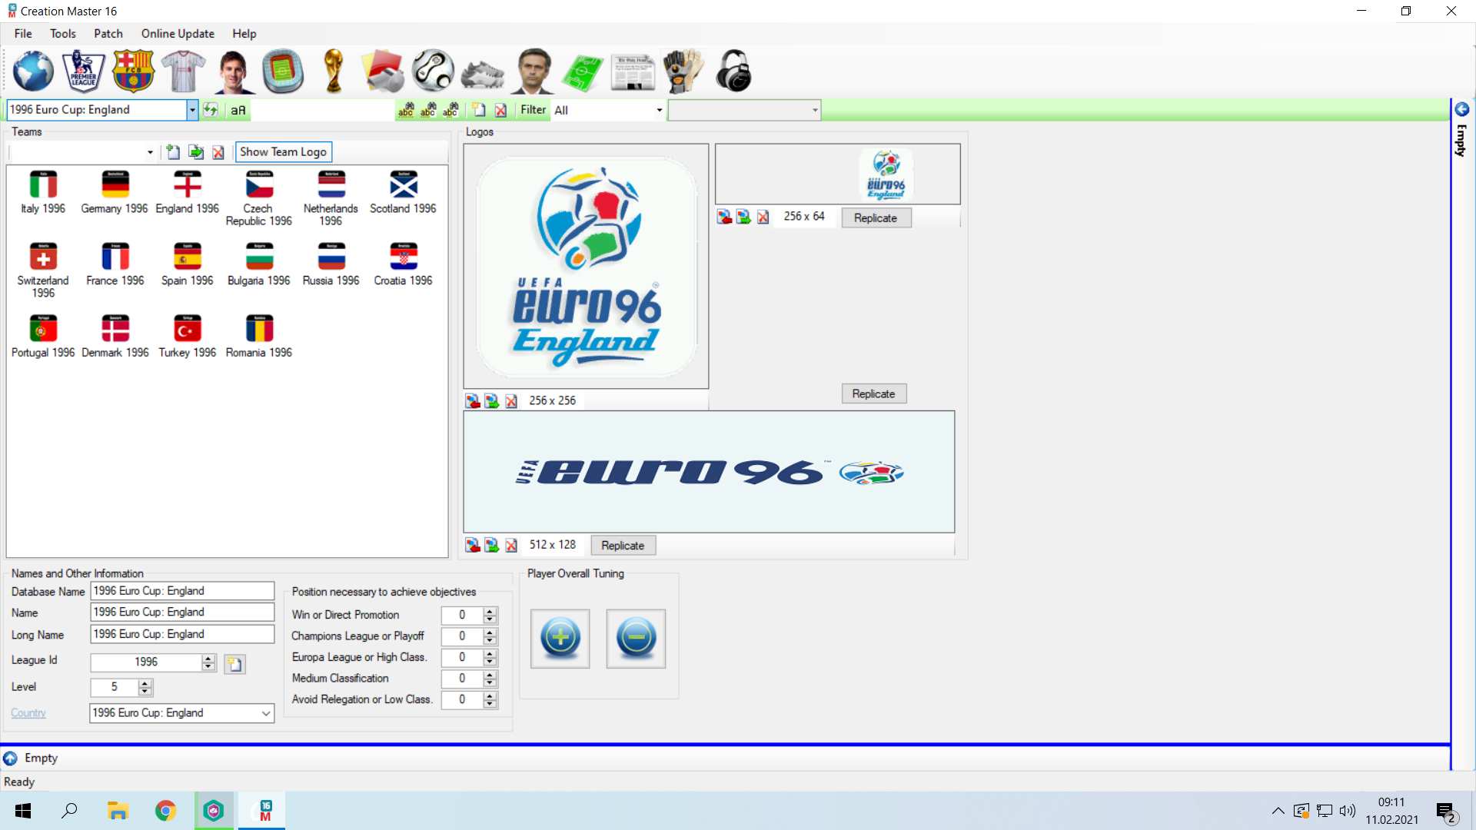Open the stadium editor icon
Image resolution: width=1476 pixels, height=830 pixels.
coord(283,71)
